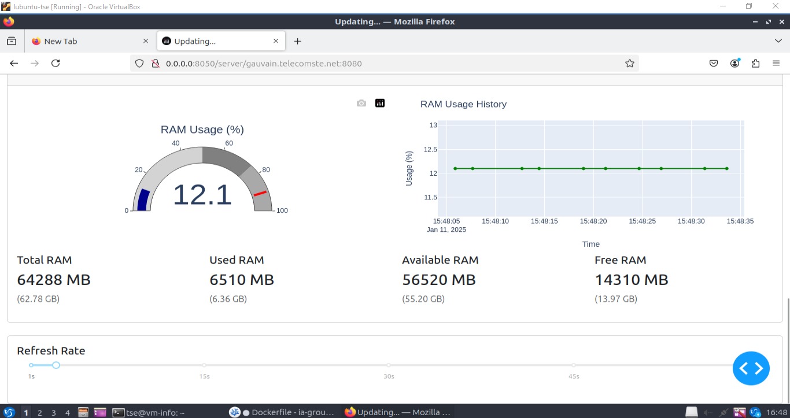This screenshot has height=418, width=790.
Task: Click the Plotly logo on the chart
Action: point(379,102)
